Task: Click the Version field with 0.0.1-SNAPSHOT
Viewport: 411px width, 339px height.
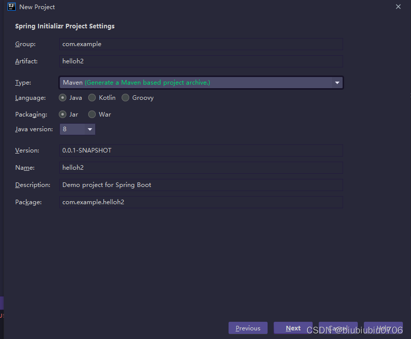Action: [x=201, y=150]
